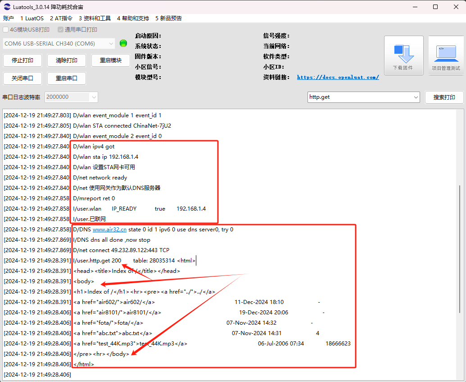Viewport: 466px width, 382px height.
Task: Open the 账户 menu
Action: coord(8,18)
